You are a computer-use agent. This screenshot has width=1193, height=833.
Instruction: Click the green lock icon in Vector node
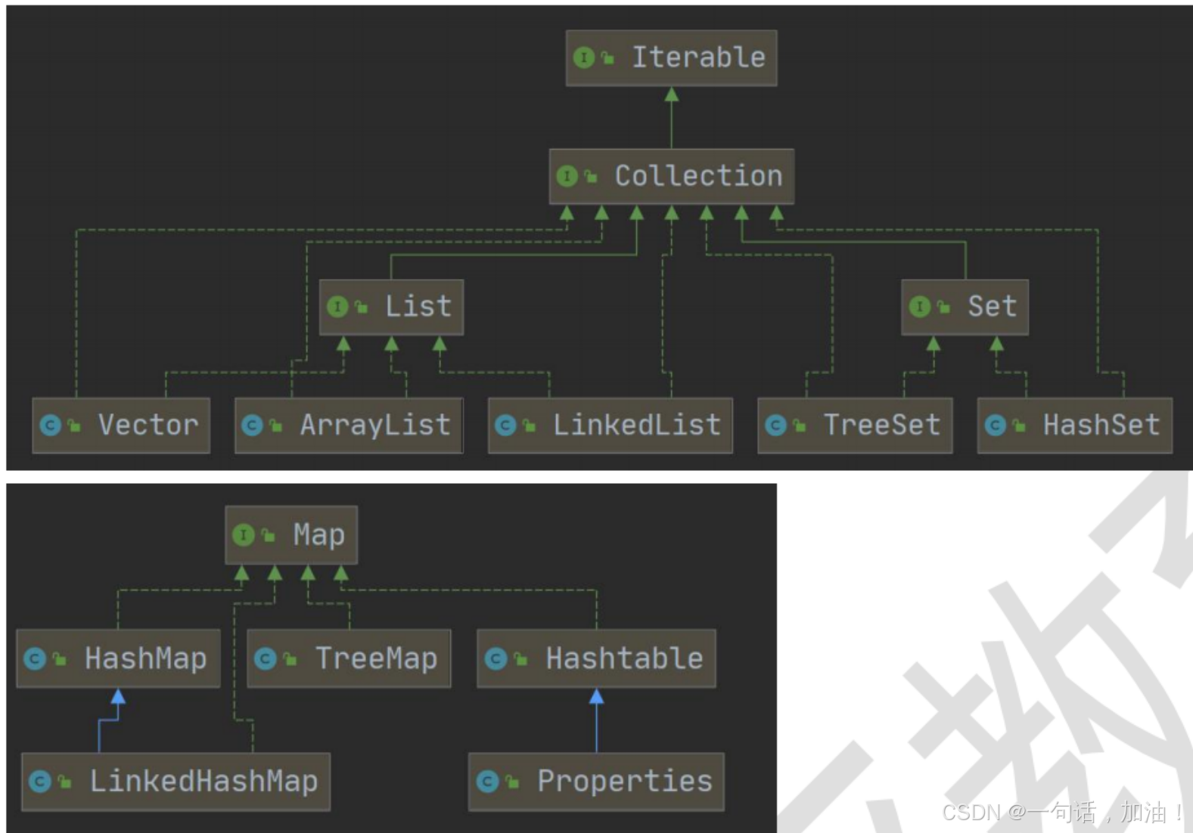73,426
